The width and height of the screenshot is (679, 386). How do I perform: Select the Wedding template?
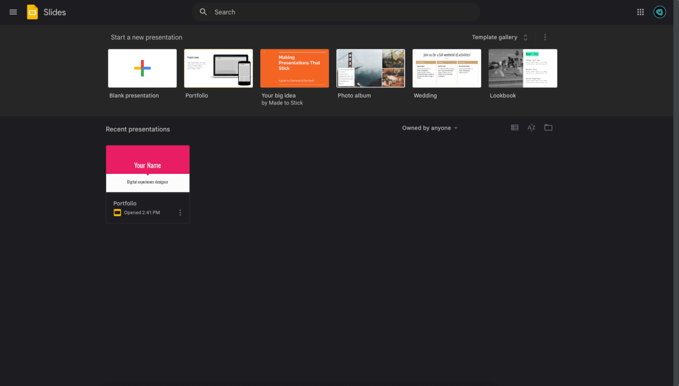coord(446,68)
